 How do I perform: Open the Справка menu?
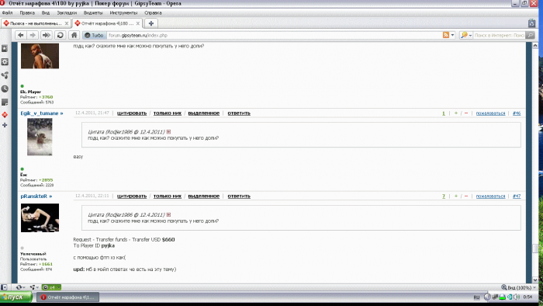coord(153,13)
